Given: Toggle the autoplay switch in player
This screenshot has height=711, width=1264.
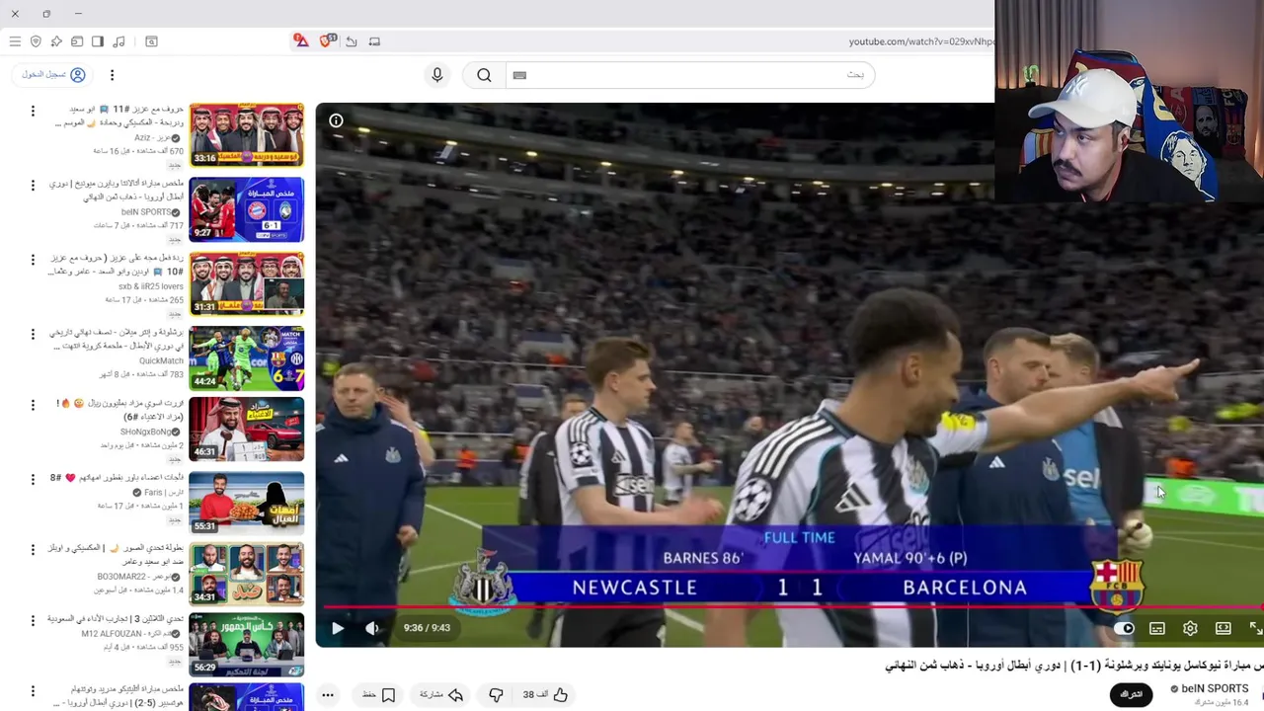Looking at the screenshot, I should pyautogui.click(x=1124, y=628).
